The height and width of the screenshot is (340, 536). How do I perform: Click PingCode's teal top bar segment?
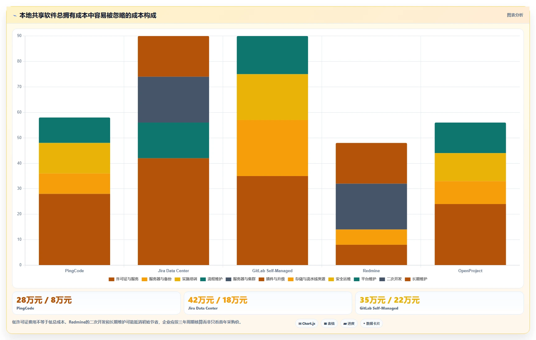click(x=74, y=130)
